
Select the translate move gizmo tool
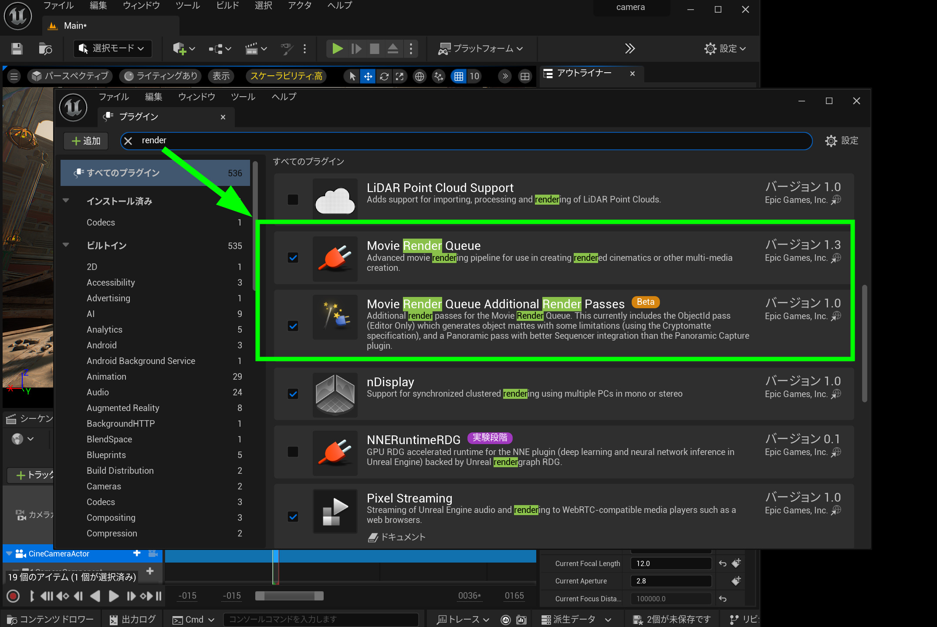click(368, 77)
